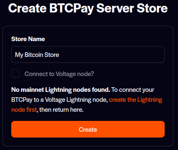This screenshot has height=150, width=178.
Task: Click the 'then return here.' text
Action: click(x=61, y=110)
